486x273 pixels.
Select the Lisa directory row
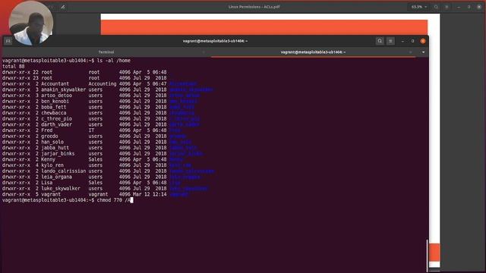tap(91, 183)
